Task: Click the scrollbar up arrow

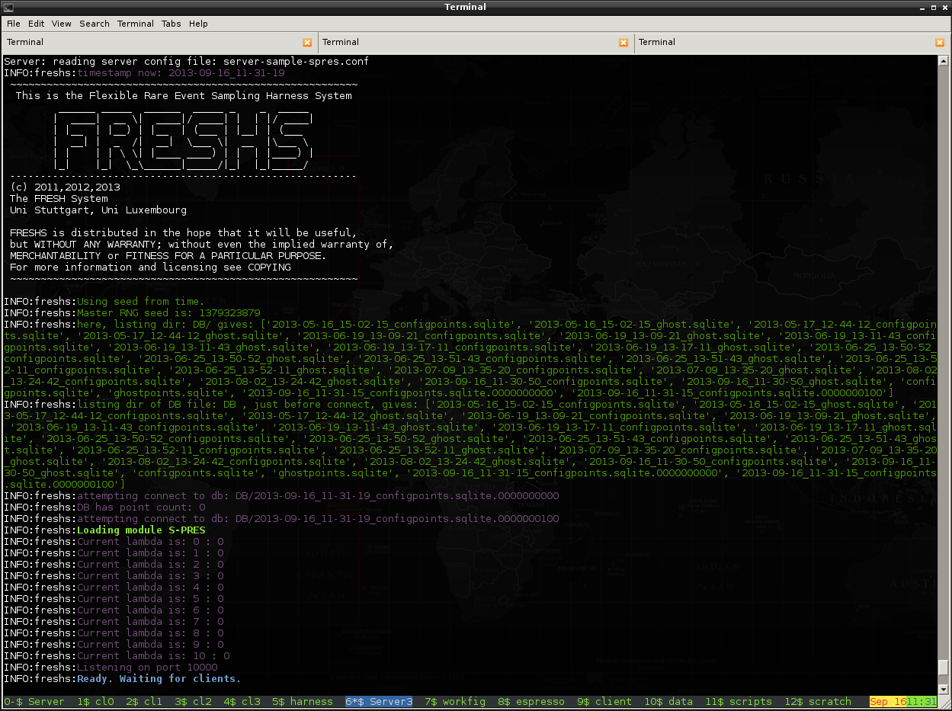Action: click(x=944, y=62)
